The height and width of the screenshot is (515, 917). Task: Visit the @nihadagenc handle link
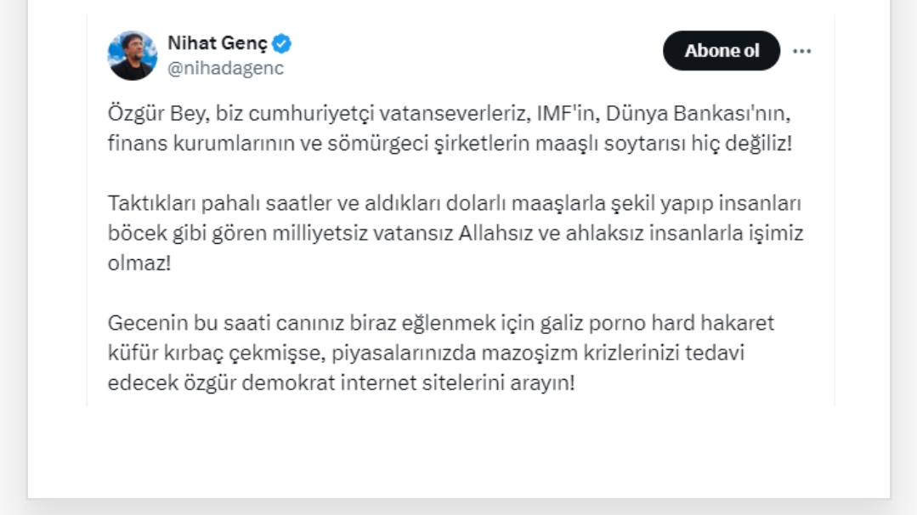click(x=226, y=68)
